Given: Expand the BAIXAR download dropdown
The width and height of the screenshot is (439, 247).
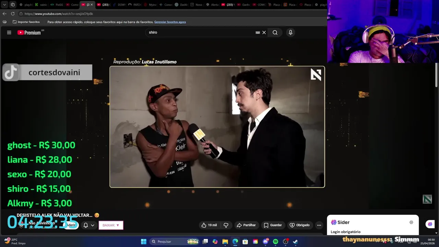Looking at the screenshot, I should coord(111,225).
